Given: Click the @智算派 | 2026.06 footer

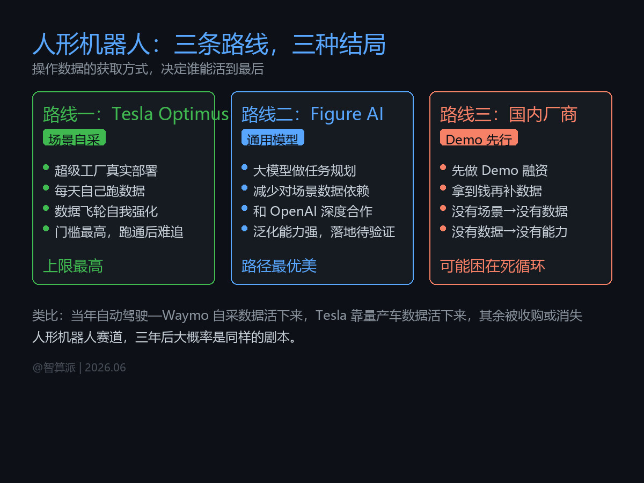Looking at the screenshot, I should [x=79, y=368].
